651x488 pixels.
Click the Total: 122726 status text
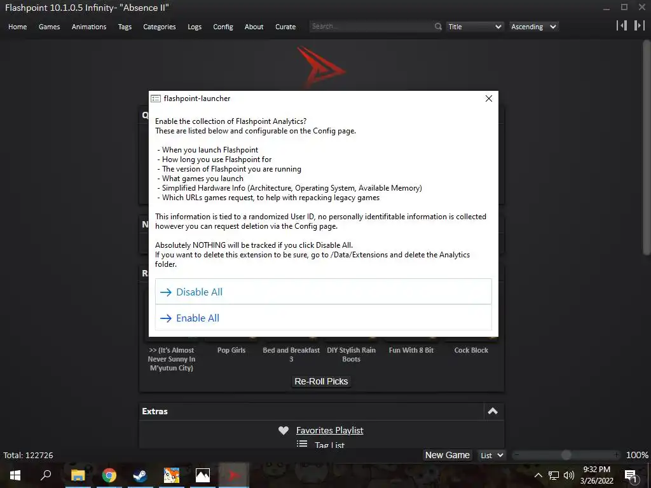point(28,455)
